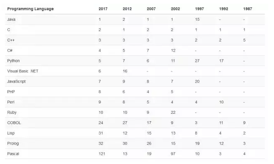Click the Prolog language cell
This screenshot has height=164, width=274.
[x=13, y=143]
